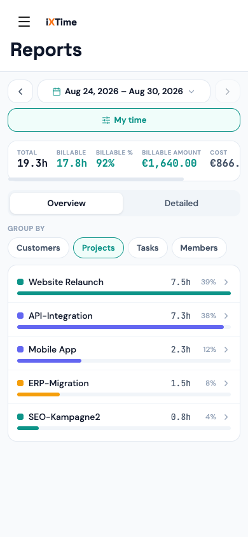Click the billable hours value 17.8h
This screenshot has height=537, width=248.
(71, 164)
